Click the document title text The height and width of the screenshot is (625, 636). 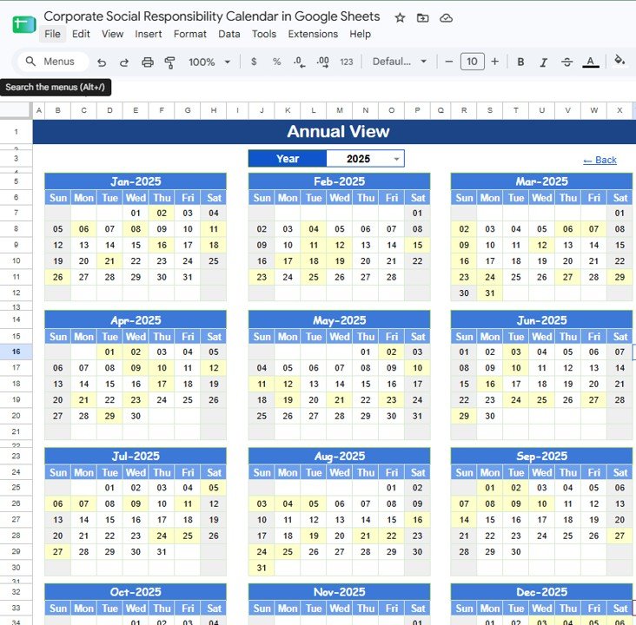pyautogui.click(x=212, y=16)
